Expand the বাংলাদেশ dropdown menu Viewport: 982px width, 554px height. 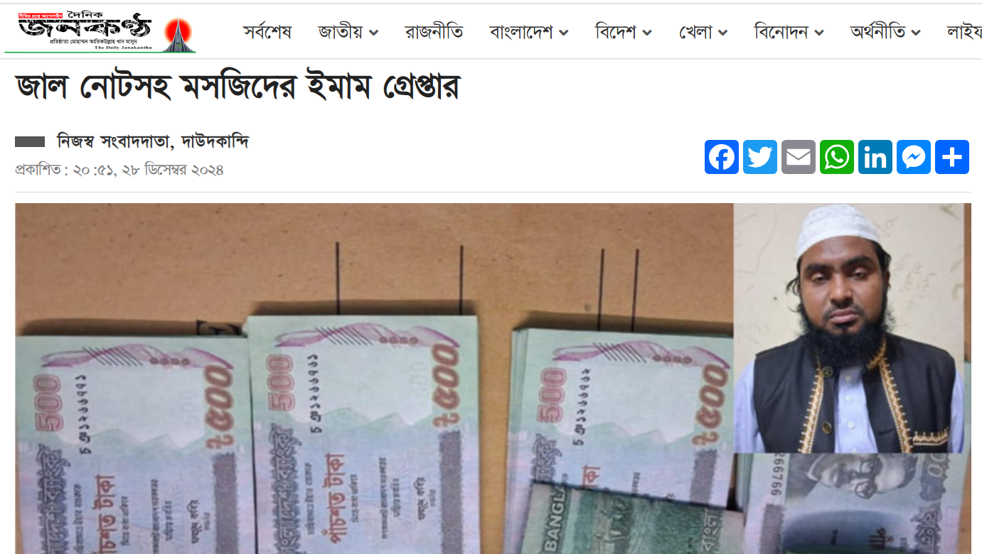[x=529, y=32]
